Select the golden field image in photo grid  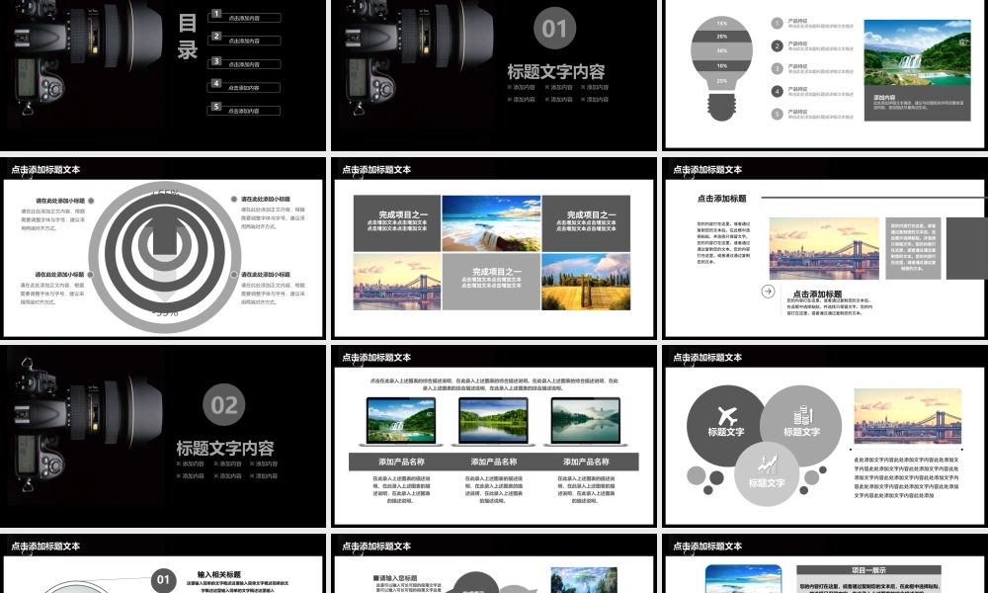coord(586,282)
